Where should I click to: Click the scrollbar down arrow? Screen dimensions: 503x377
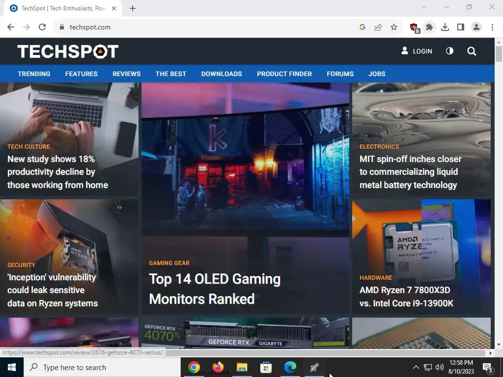point(499,345)
